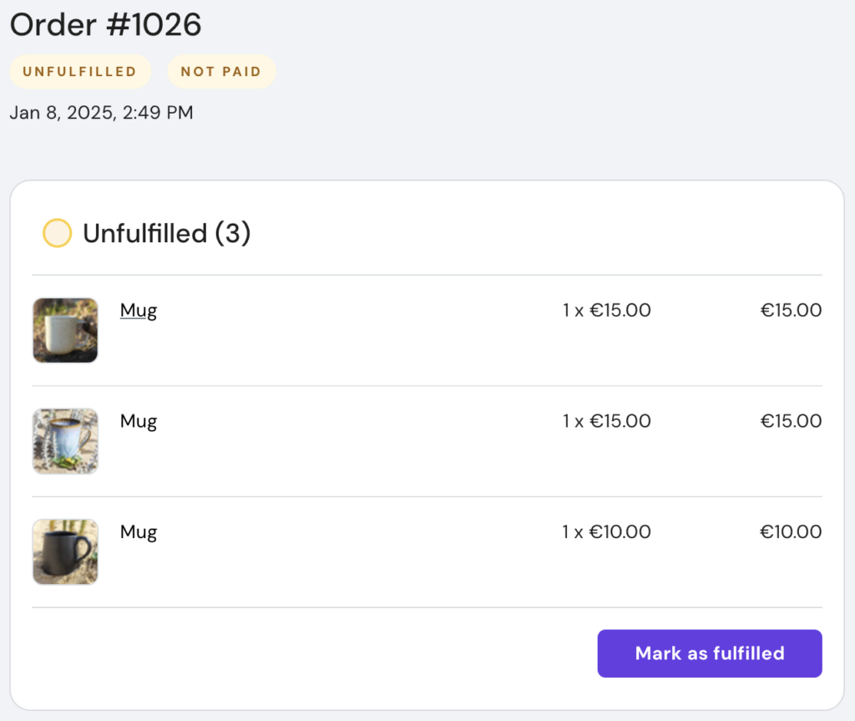Select the Mug name beside the black mug
Screen dimensions: 855x721
tap(139, 532)
